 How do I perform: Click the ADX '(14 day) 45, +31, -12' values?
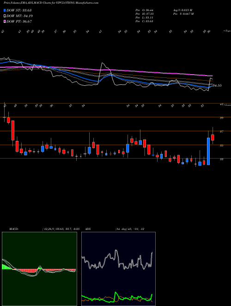pyautogui.click(x=130, y=229)
